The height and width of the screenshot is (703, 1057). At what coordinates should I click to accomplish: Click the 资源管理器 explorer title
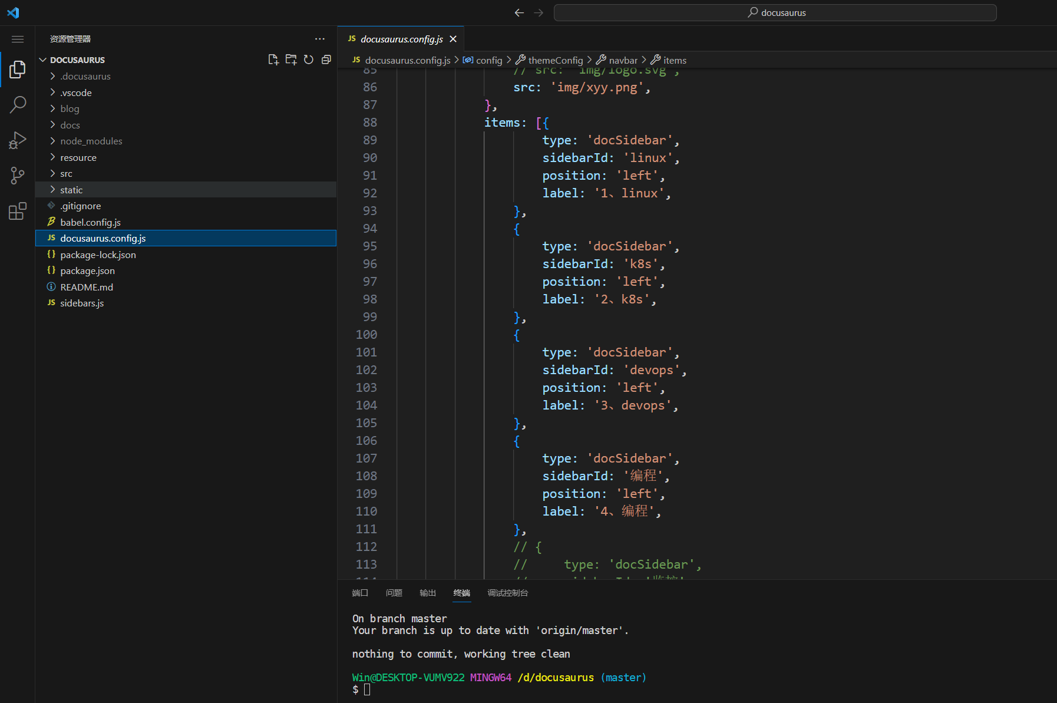pyautogui.click(x=70, y=39)
